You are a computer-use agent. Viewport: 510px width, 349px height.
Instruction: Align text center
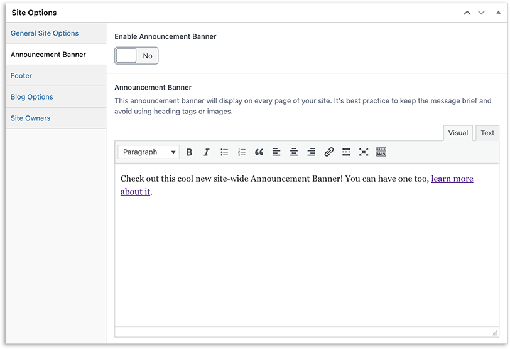pos(294,152)
